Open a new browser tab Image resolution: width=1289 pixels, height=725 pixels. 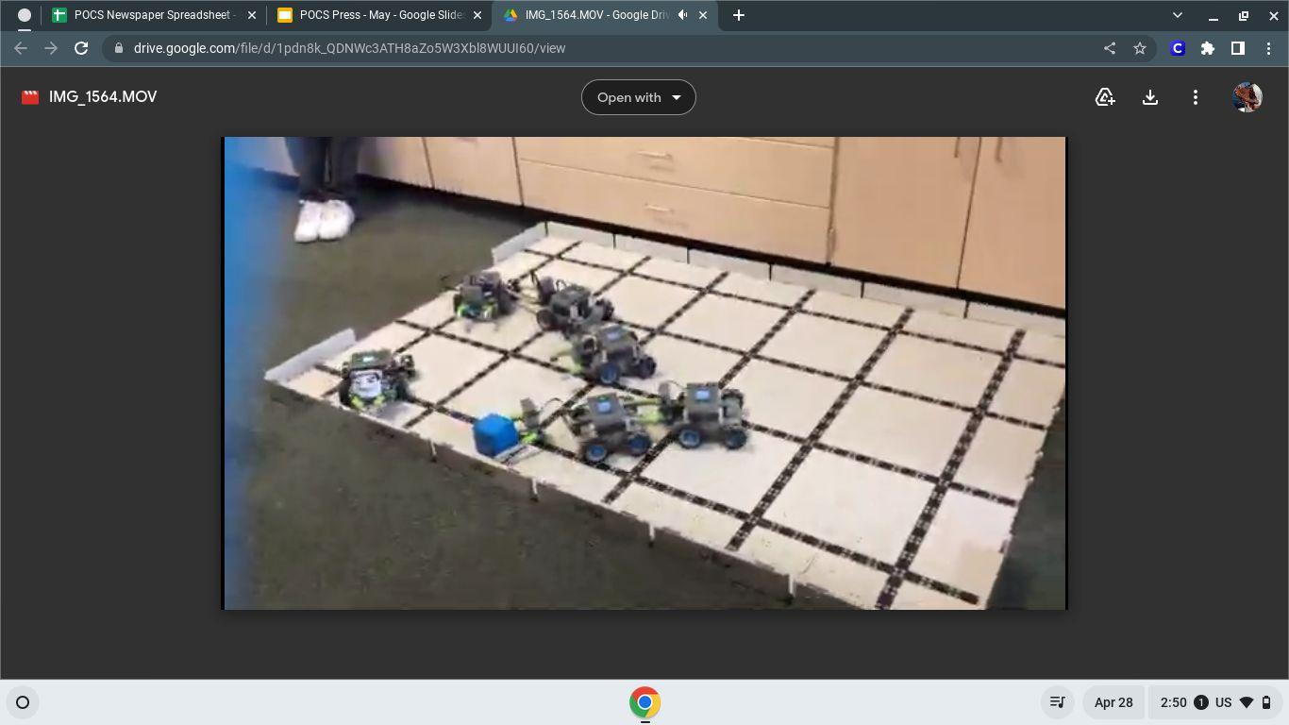coord(739,15)
